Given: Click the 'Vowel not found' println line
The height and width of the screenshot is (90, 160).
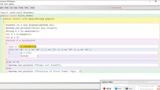Looking at the screenshot, I should point(35,65).
